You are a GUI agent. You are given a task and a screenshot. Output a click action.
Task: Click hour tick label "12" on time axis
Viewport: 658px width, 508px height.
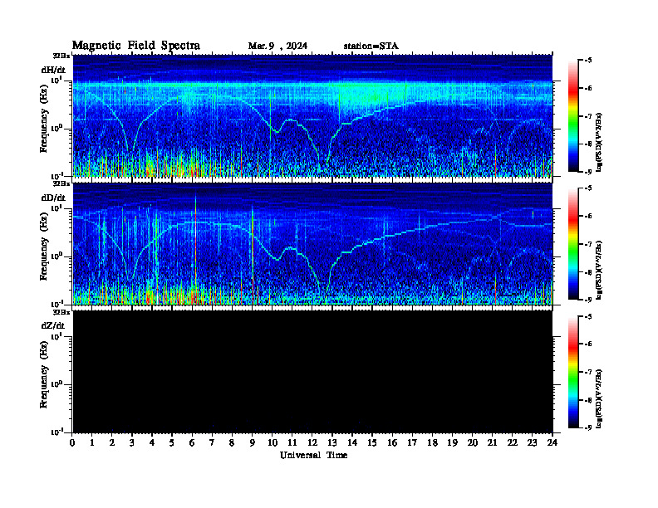pyautogui.click(x=312, y=442)
